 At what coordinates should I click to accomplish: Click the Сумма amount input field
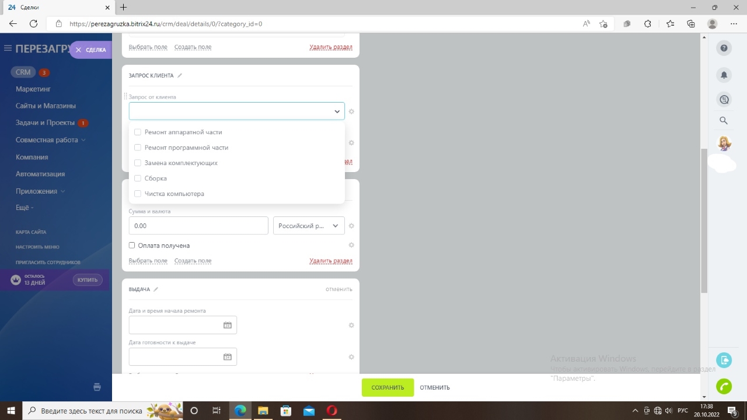(x=198, y=226)
